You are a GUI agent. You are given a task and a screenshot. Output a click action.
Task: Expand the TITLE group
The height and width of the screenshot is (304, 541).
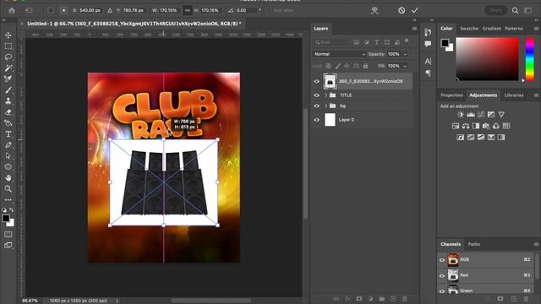[x=325, y=95]
